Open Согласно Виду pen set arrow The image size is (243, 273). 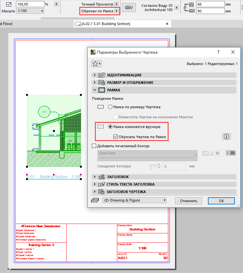tap(176, 8)
